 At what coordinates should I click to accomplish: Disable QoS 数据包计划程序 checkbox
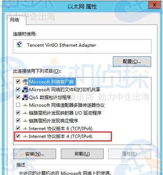point(18,97)
